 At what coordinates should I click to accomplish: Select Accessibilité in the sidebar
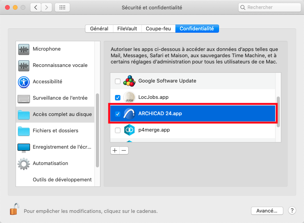coord(55,81)
